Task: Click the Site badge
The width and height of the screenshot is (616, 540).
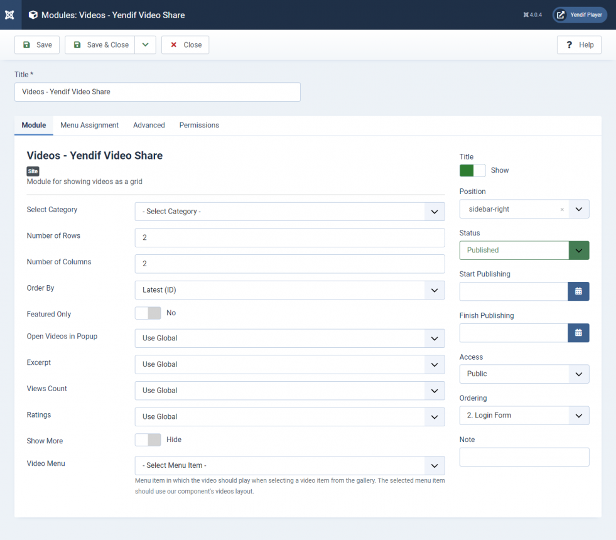Action: click(33, 171)
